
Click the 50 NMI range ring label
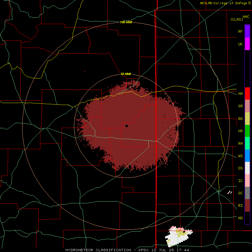click(126, 74)
